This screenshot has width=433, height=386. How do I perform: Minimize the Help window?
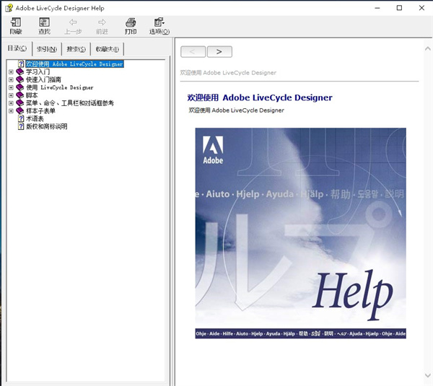[377, 8]
